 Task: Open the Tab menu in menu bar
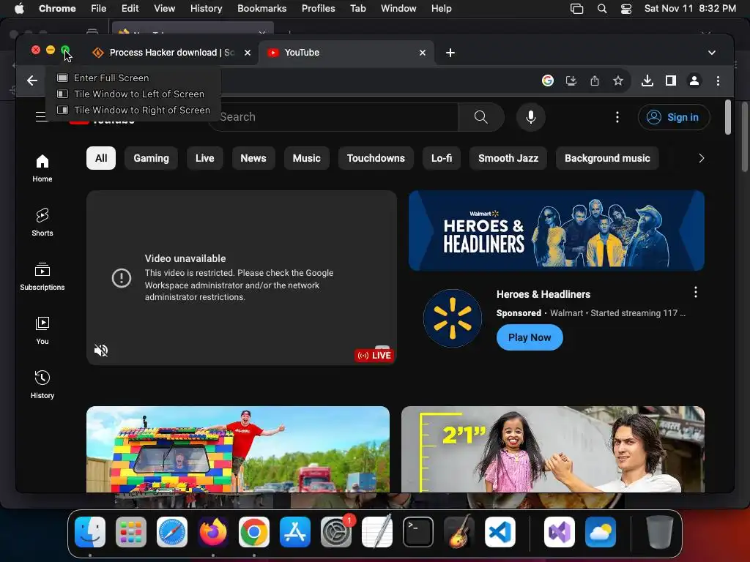tap(357, 9)
